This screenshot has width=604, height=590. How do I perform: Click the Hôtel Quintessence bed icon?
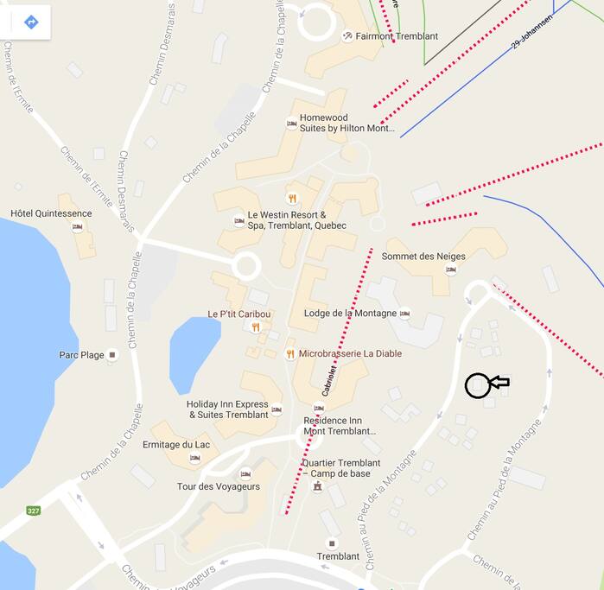[78, 227]
